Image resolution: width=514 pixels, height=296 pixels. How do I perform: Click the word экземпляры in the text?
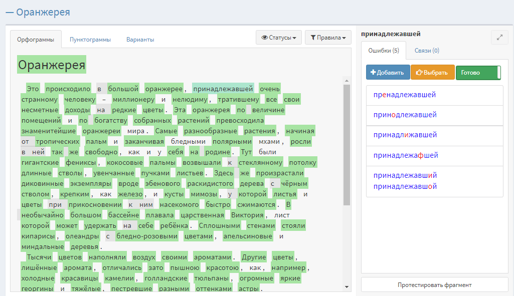[x=91, y=183]
